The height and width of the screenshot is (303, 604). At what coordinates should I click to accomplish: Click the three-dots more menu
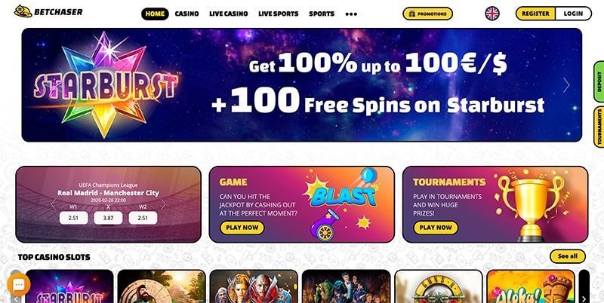351,14
